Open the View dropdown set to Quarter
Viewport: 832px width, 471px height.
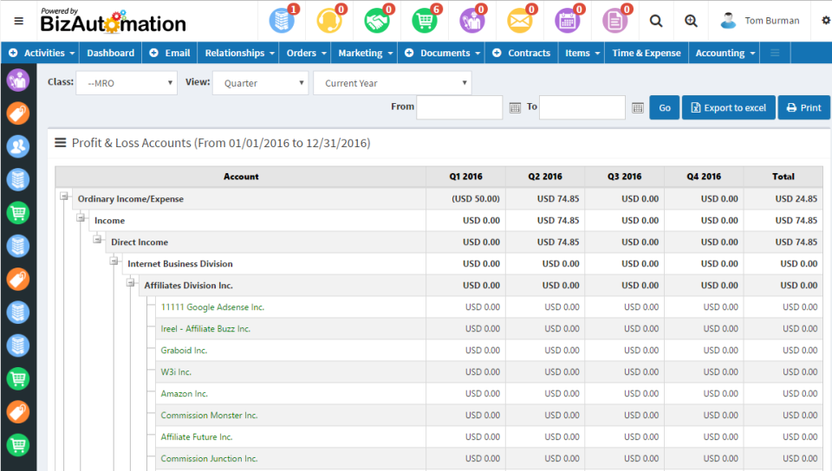(260, 83)
